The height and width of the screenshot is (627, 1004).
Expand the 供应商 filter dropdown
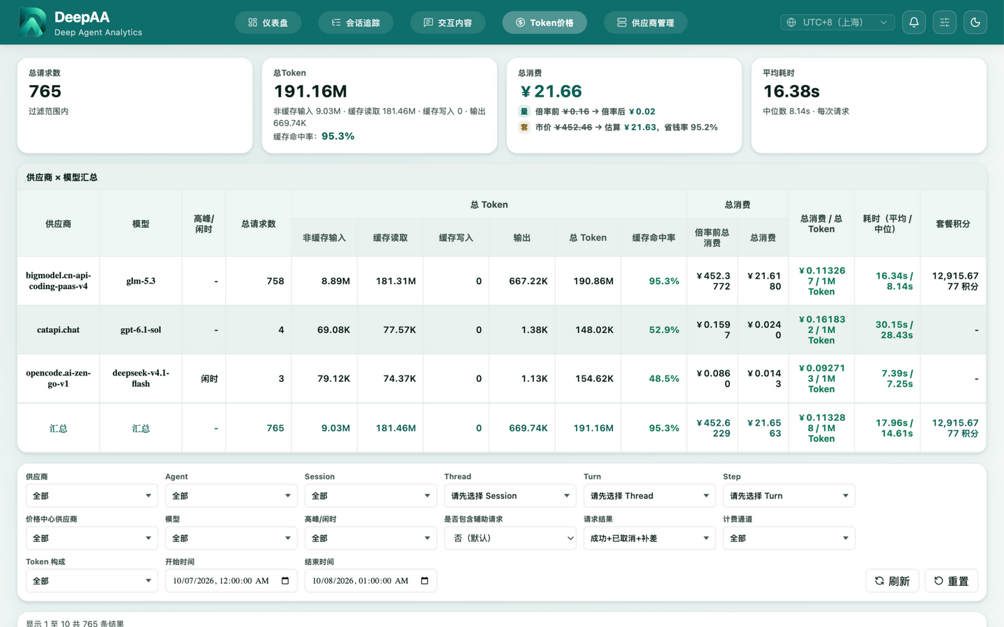click(x=91, y=495)
